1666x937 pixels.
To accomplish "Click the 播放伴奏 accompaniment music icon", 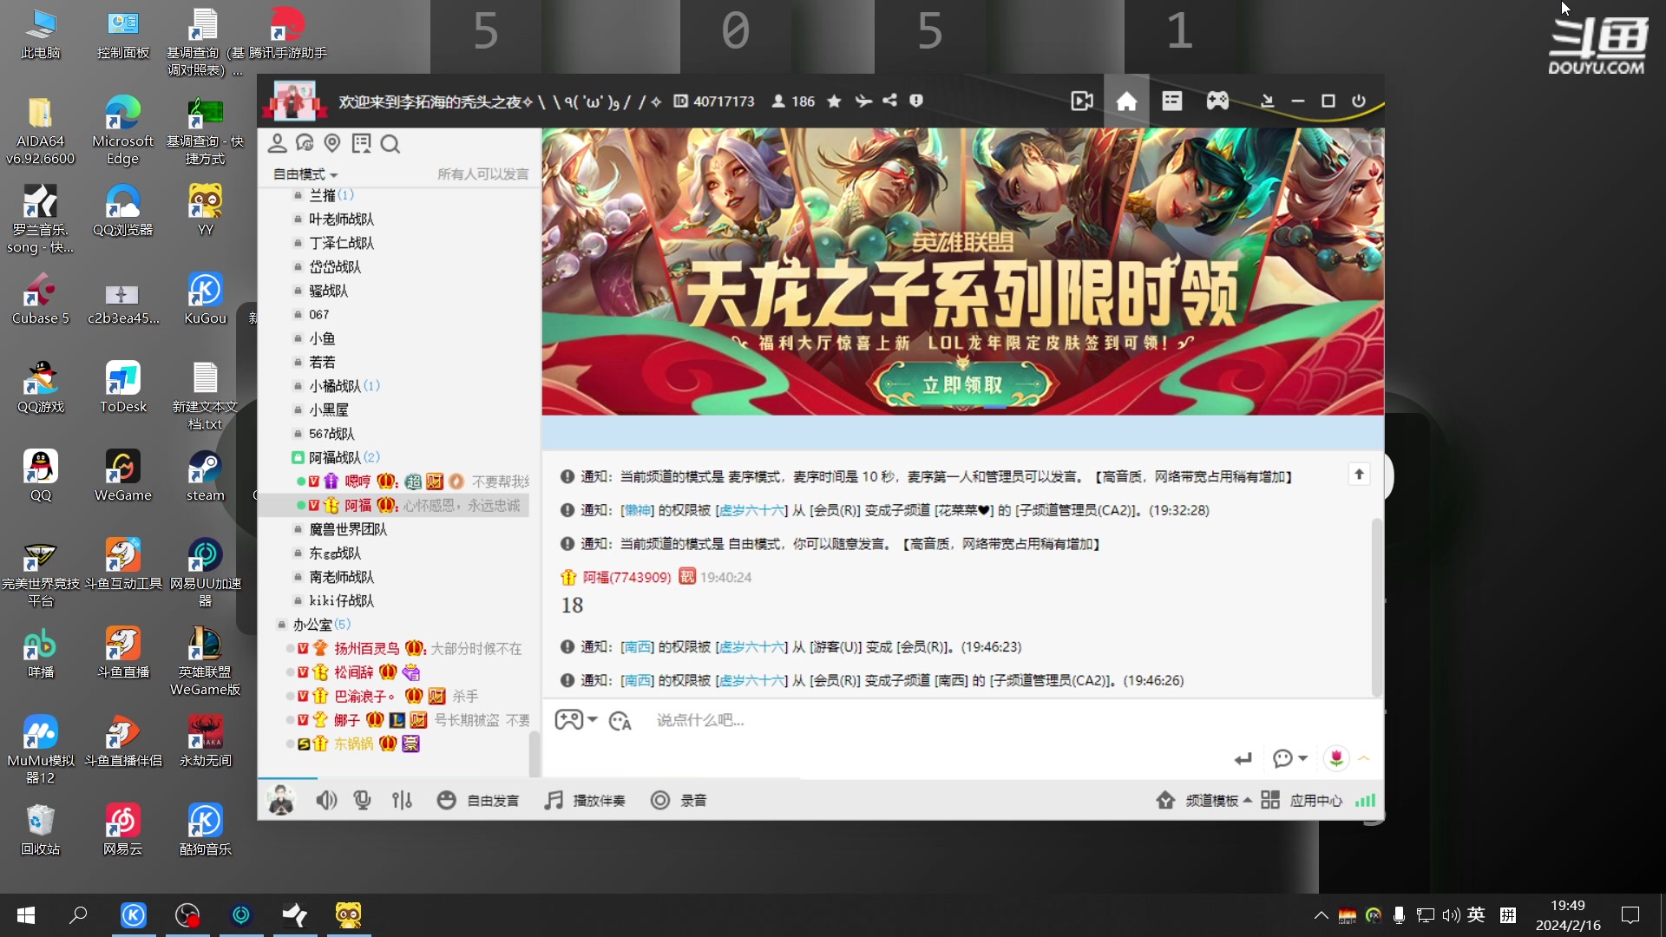I will click(x=553, y=800).
